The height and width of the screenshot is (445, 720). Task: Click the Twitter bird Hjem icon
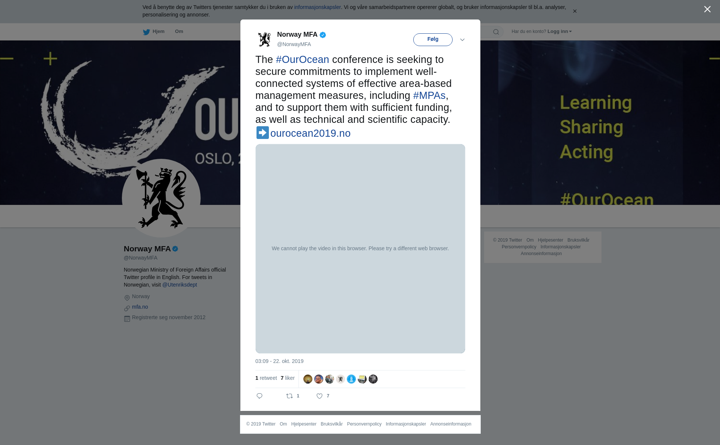click(146, 32)
